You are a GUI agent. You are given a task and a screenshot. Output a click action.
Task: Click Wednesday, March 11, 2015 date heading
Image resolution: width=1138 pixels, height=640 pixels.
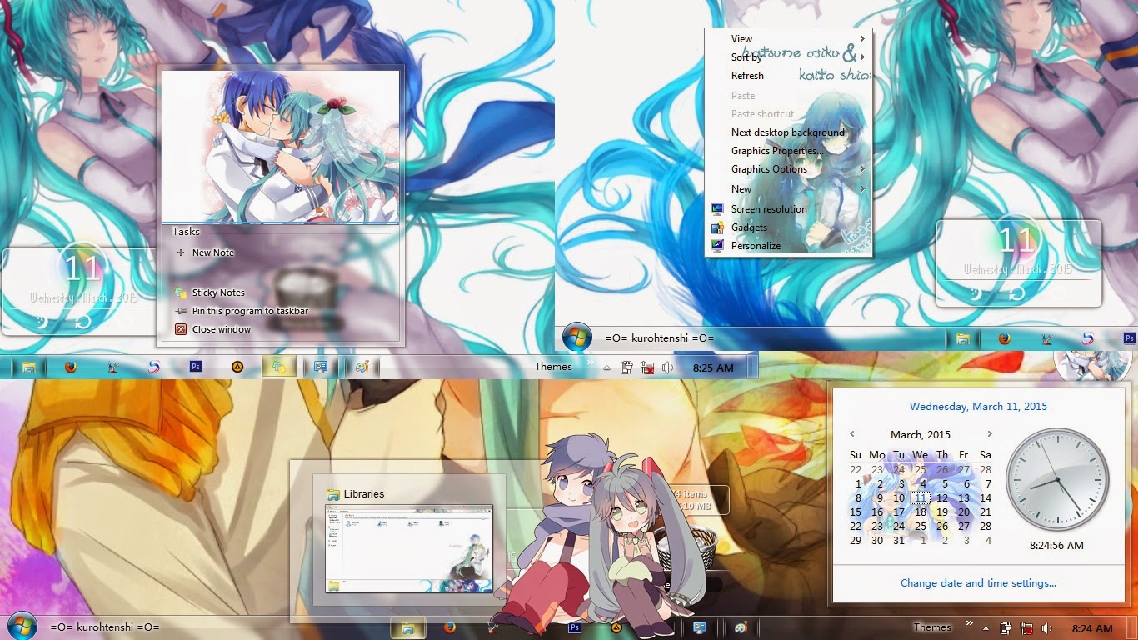click(x=978, y=407)
